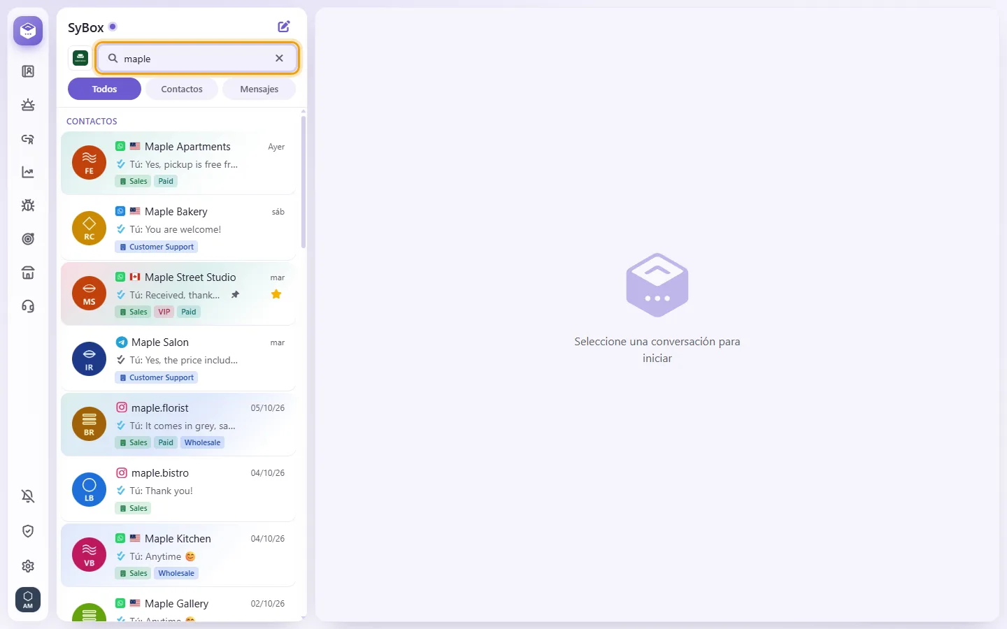Open the AM profile avatar
The height and width of the screenshot is (629, 1007).
[28, 600]
